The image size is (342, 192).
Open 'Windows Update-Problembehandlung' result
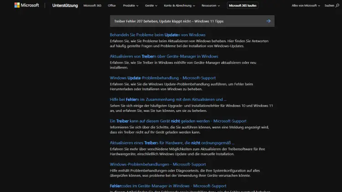click(x=163, y=78)
